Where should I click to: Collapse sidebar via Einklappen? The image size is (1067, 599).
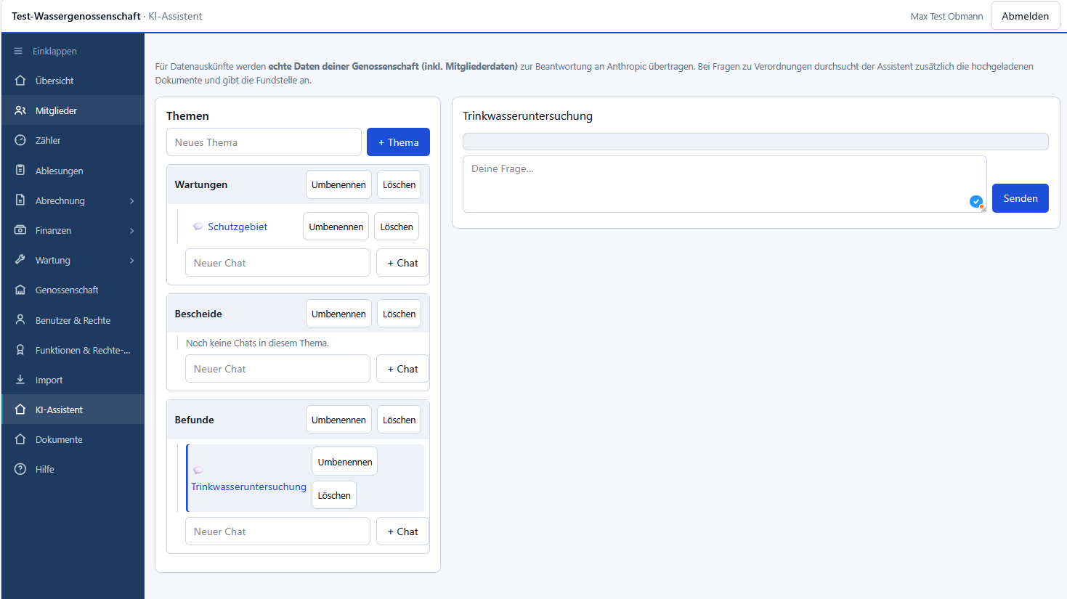(x=73, y=51)
